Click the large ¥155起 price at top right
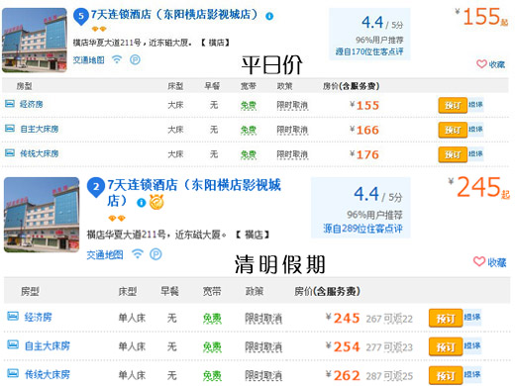 pos(481,17)
